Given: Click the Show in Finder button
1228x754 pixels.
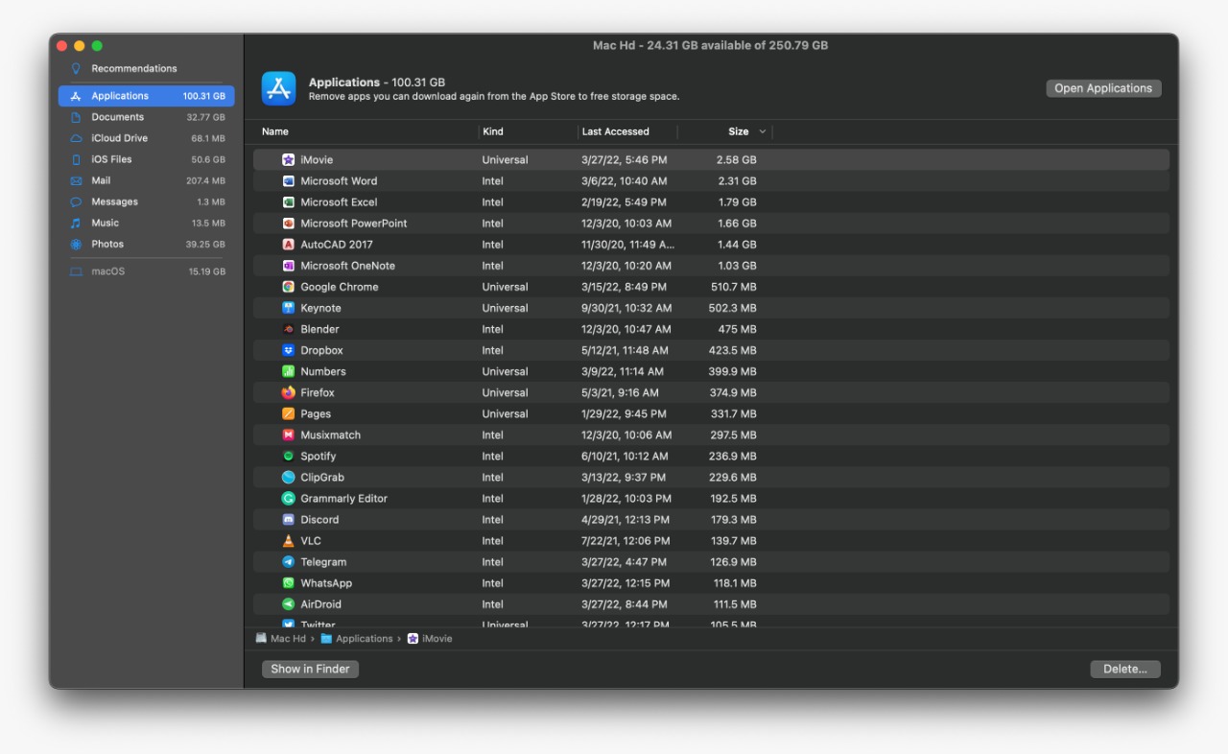Looking at the screenshot, I should 310,669.
